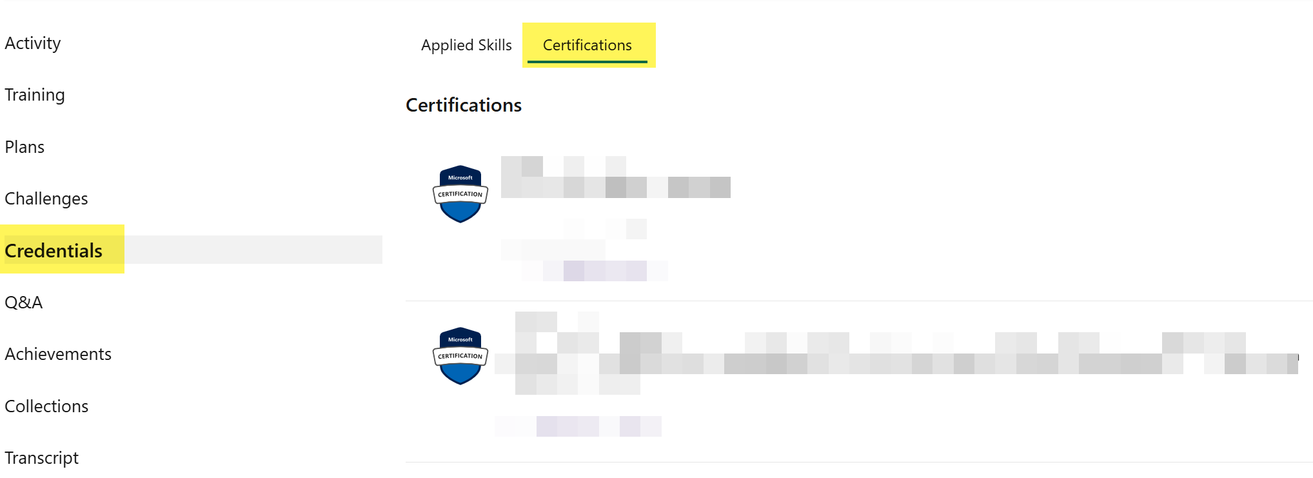Open the Plans page
The height and width of the screenshot is (478, 1313).
[x=25, y=147]
